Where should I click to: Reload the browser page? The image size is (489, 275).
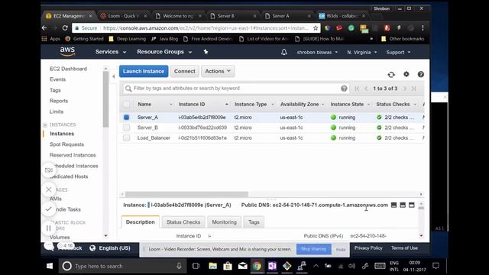pyautogui.click(x=65, y=28)
